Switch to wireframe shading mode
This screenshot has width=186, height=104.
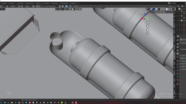[x=164, y=9]
